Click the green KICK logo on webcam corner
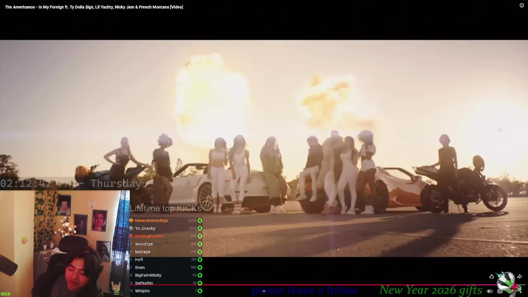The width and height of the screenshot is (528, 297). [5, 294]
